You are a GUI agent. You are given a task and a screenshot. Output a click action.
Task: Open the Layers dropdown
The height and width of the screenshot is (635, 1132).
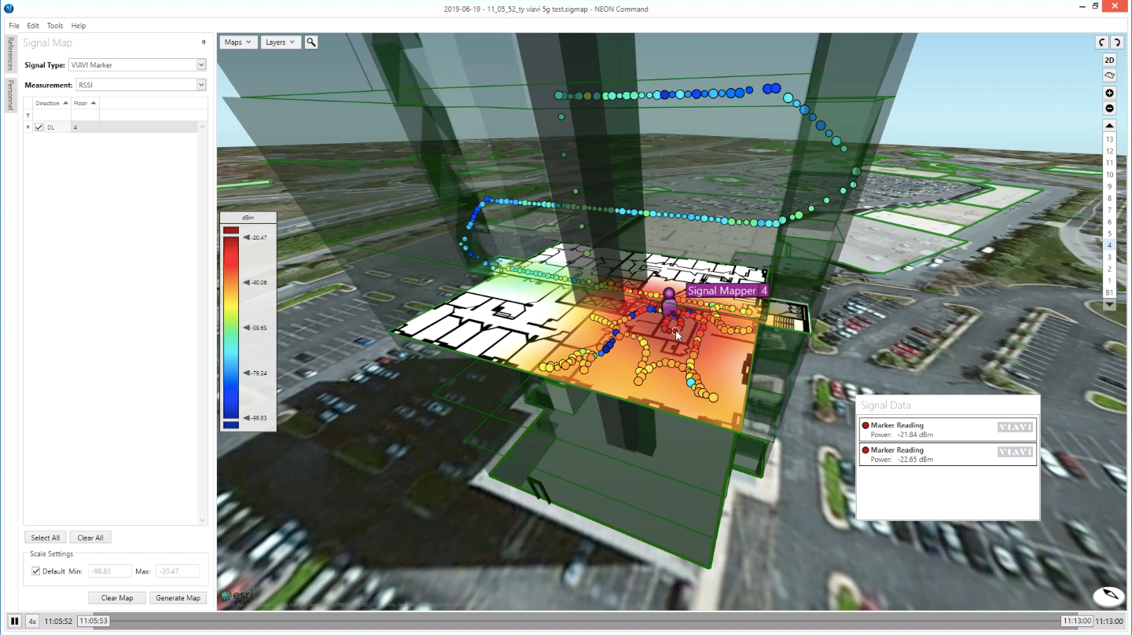coord(281,42)
